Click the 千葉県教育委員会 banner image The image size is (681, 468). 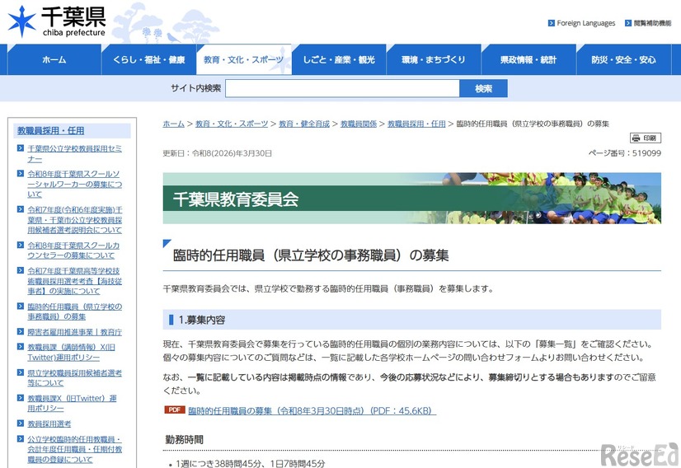[411, 199]
